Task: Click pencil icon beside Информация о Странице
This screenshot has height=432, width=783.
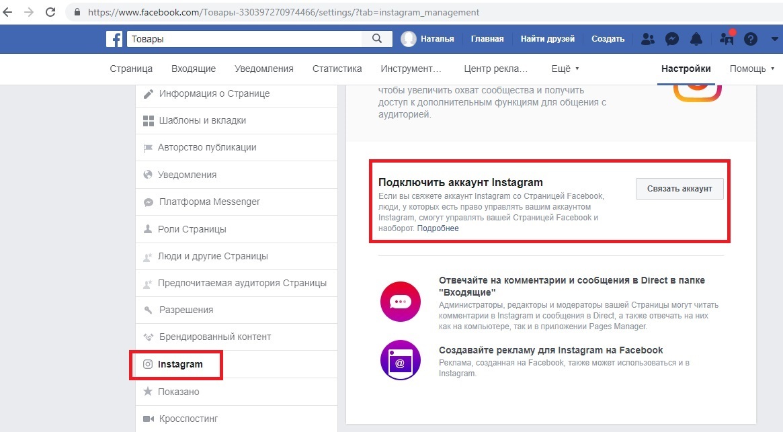Action: point(149,93)
